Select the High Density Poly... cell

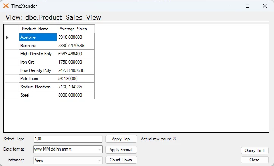(x=38, y=54)
